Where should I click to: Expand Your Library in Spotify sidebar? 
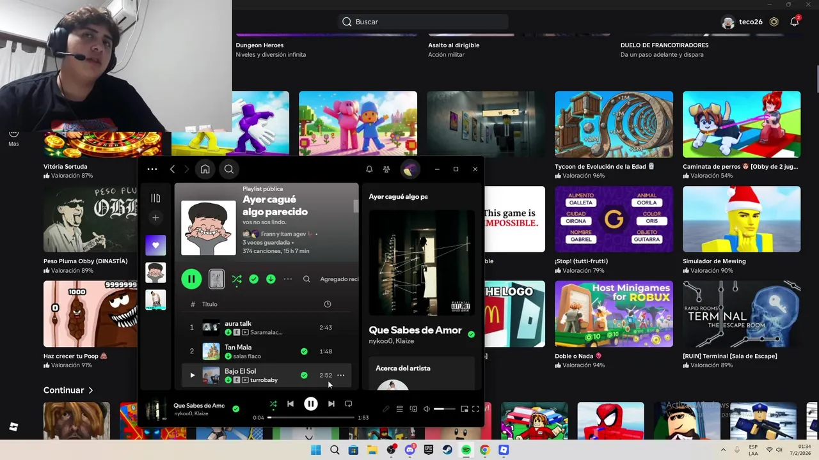155,198
